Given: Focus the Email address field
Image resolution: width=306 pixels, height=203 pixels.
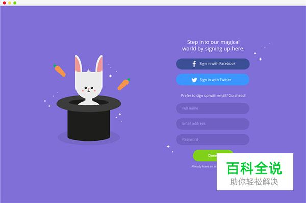Looking at the screenshot, I should pyautogui.click(x=213, y=124).
